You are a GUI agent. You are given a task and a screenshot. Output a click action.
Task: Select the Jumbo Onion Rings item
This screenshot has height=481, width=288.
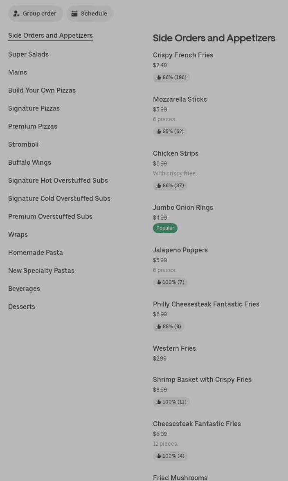pos(183,207)
